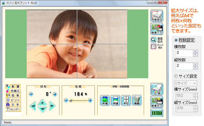Switch to the 色補正 menu item
The width and height of the screenshot is (204, 126).
click(13, 91)
